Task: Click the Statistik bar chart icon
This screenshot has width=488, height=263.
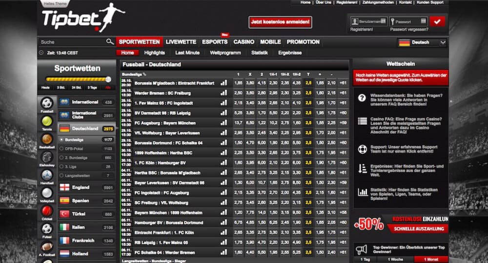Action: coord(363,192)
